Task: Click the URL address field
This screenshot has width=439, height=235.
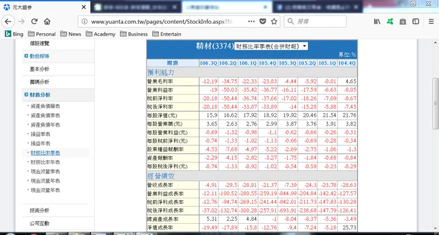Action: click(163, 21)
